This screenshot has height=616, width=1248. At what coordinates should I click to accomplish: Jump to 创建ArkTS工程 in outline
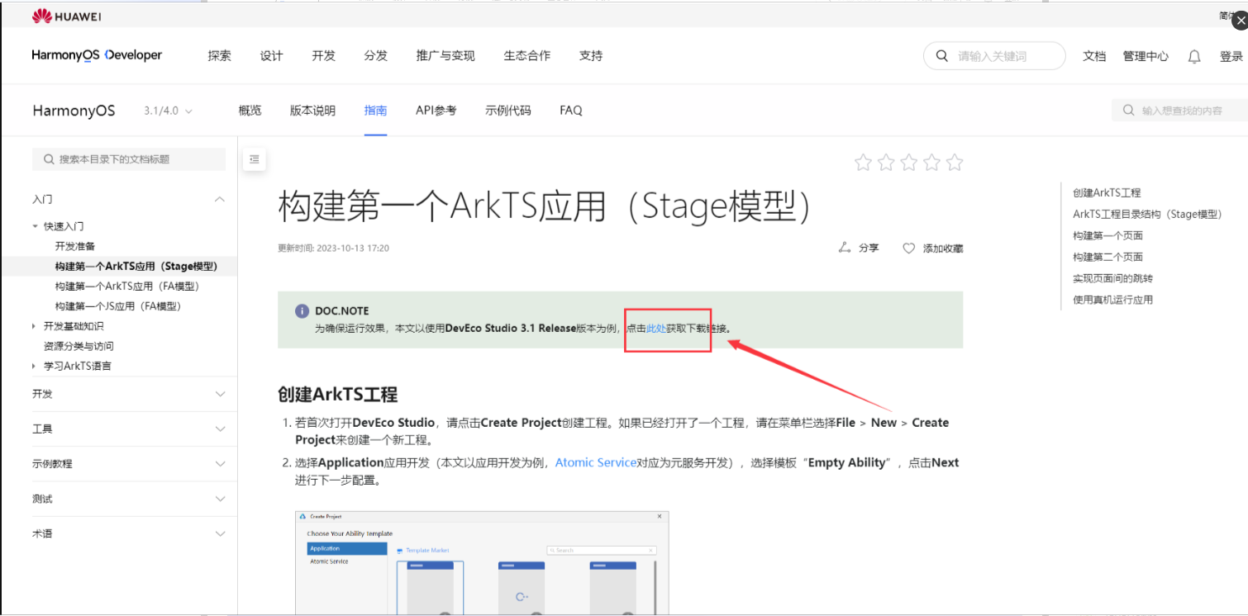coord(1107,192)
